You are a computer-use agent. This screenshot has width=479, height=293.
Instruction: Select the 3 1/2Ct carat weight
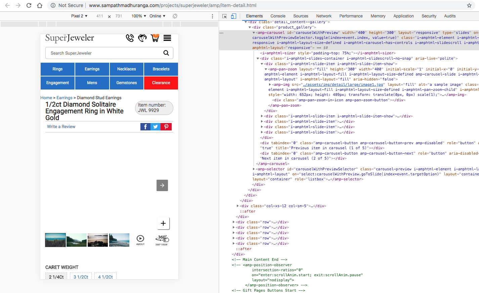(81, 277)
